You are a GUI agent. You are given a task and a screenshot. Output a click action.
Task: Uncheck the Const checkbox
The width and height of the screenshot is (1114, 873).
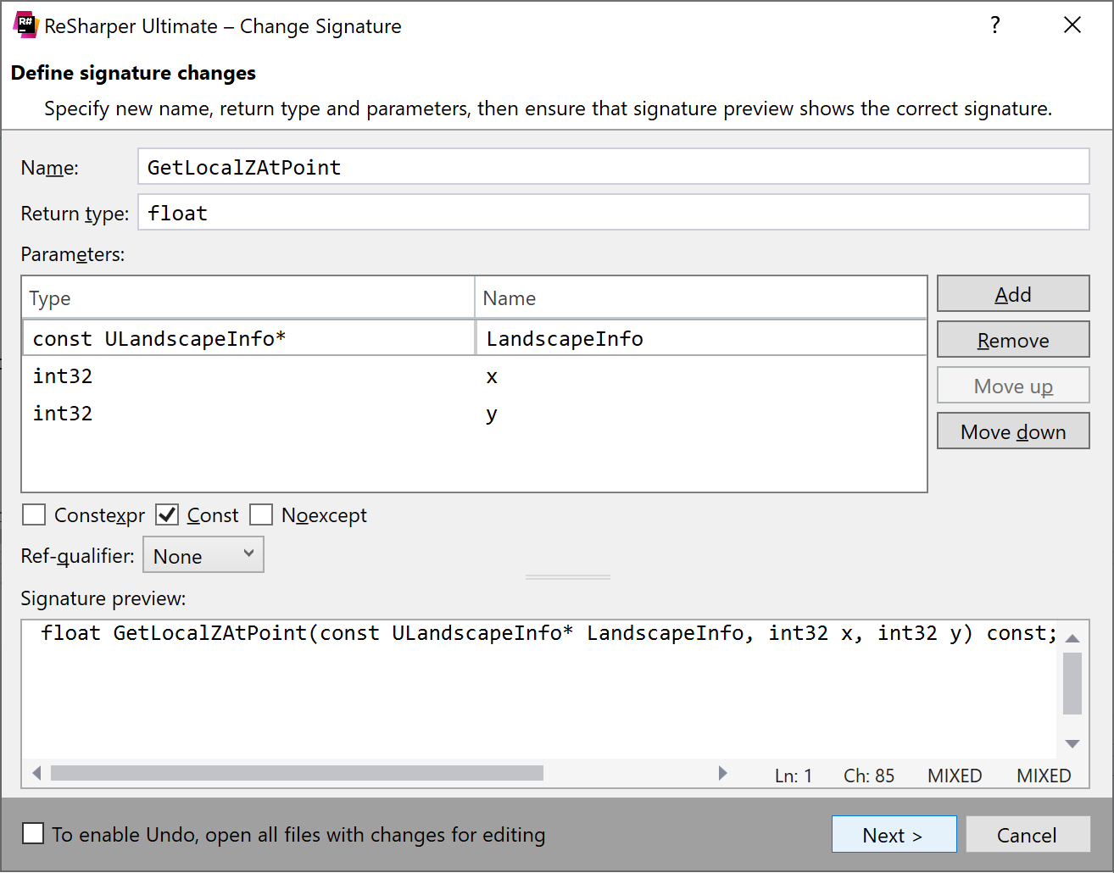click(x=167, y=514)
